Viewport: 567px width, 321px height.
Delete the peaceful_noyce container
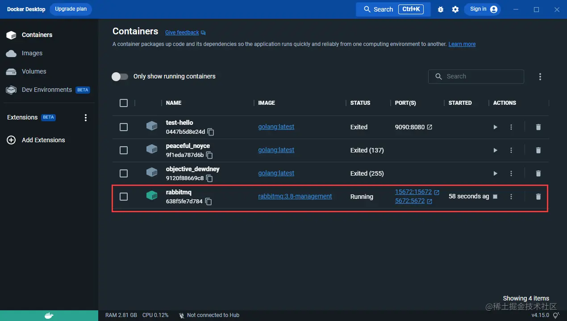click(538, 150)
